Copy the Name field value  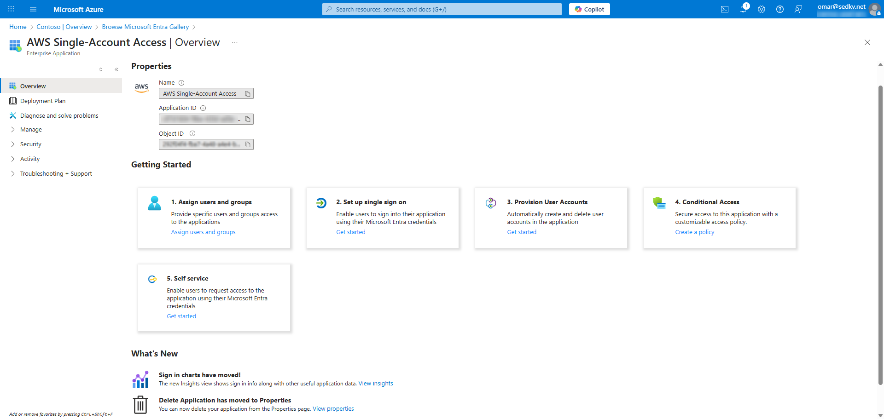pyautogui.click(x=248, y=94)
